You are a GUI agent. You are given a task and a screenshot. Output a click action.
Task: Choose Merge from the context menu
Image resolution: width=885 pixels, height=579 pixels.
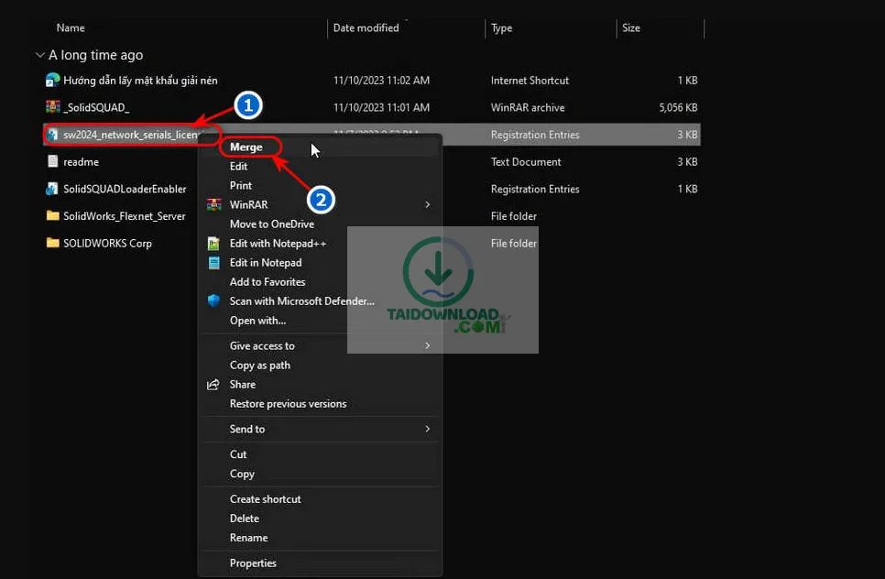[246, 147]
